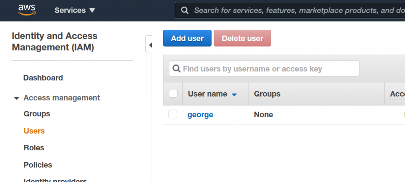Click the AWS logo icon
Viewport: 405px width, 182px height.
coord(27,10)
